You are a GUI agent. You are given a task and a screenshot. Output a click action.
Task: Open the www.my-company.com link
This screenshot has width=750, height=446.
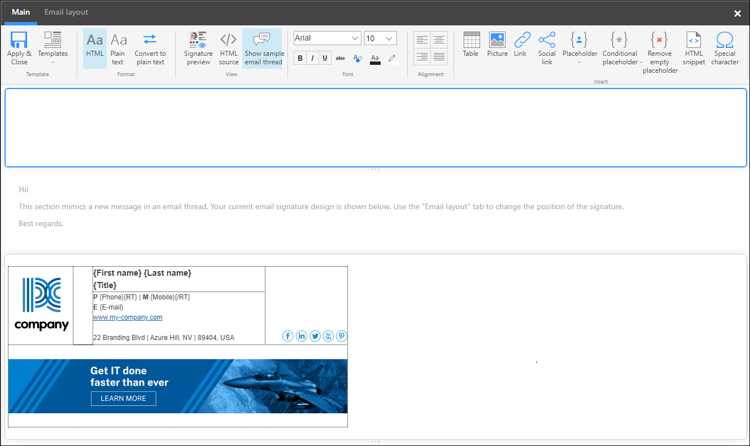(128, 317)
